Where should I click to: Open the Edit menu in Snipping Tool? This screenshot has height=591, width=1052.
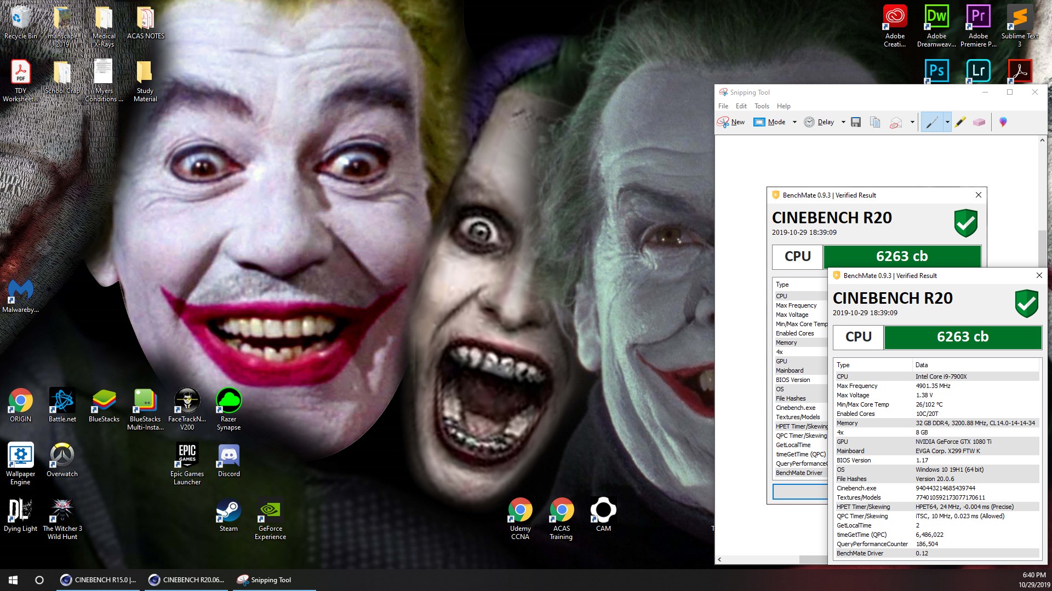point(741,106)
